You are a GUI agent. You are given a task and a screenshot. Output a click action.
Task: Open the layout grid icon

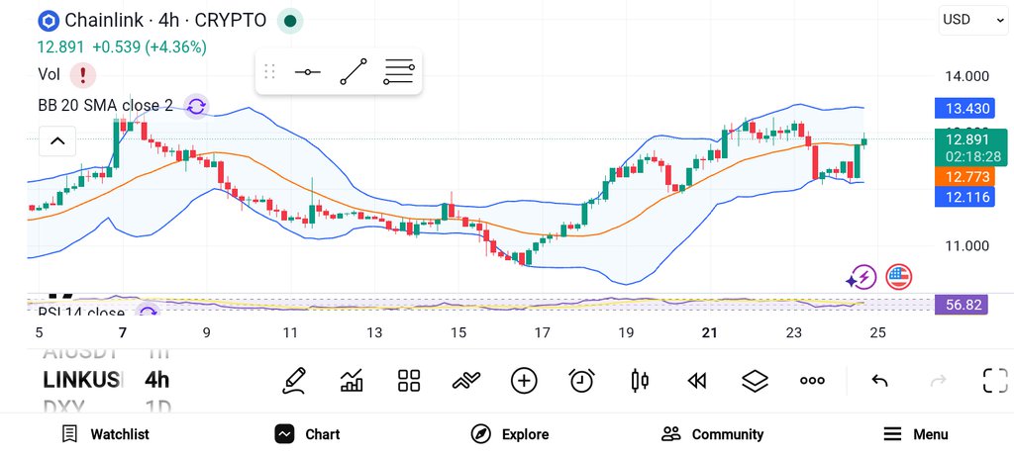[409, 381]
